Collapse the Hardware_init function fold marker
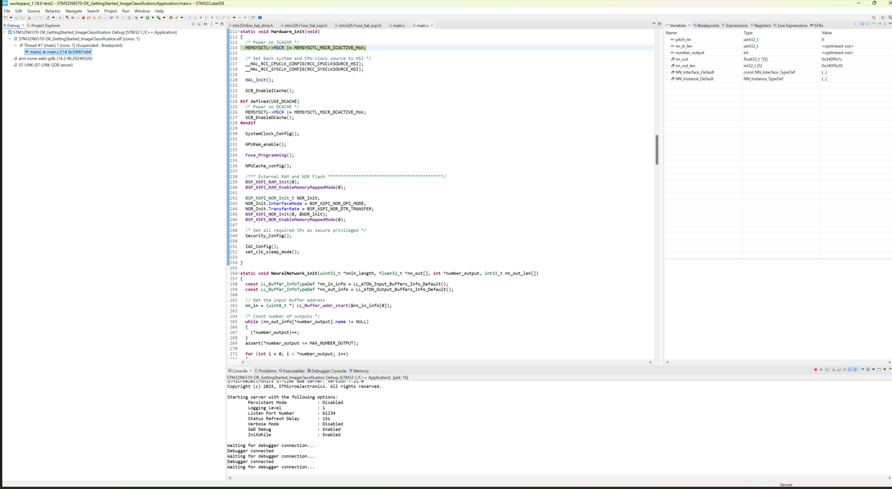This screenshot has height=489, width=892. [239, 32]
